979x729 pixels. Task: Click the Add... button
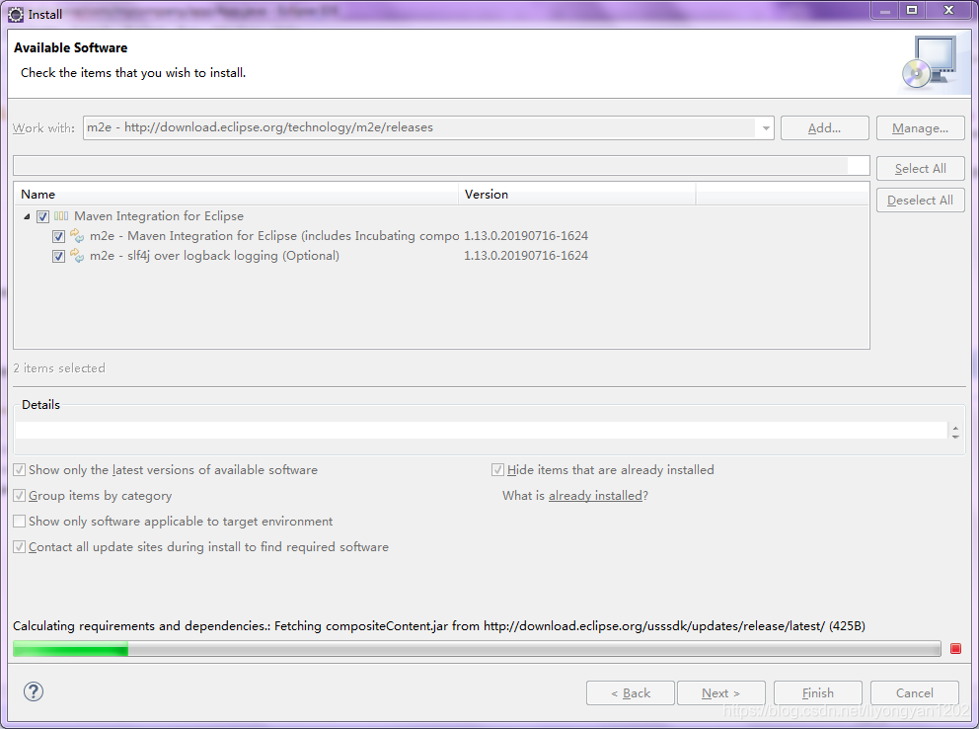[824, 128]
